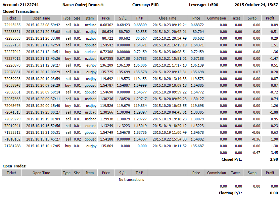
Task: Click open time 2015.10.19 19:01:04
Action: 43,119
